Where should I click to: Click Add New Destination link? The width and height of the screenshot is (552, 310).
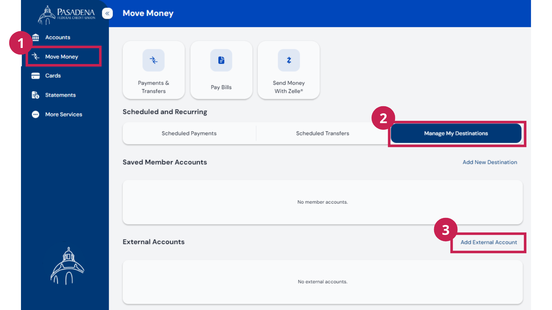[x=490, y=162]
